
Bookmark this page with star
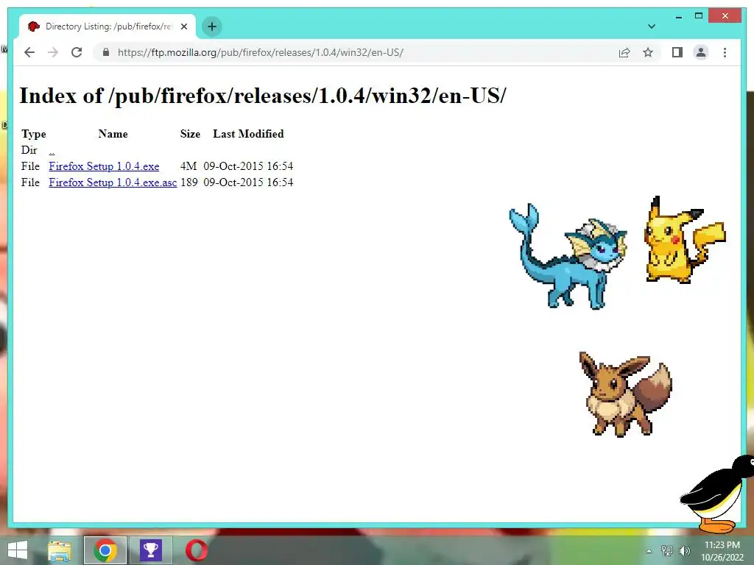(x=648, y=52)
